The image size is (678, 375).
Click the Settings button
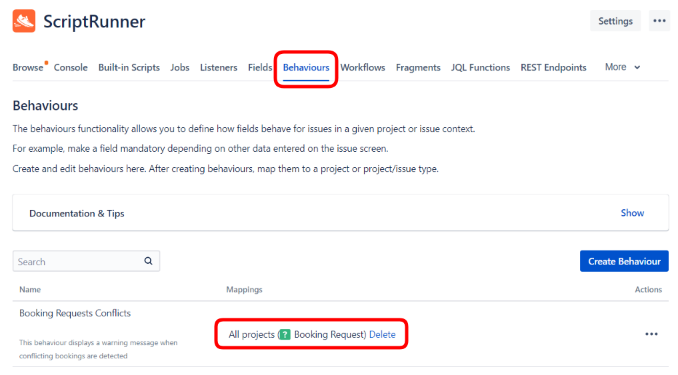coord(615,21)
